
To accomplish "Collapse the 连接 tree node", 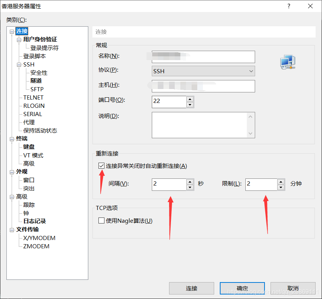I will [x=12, y=32].
